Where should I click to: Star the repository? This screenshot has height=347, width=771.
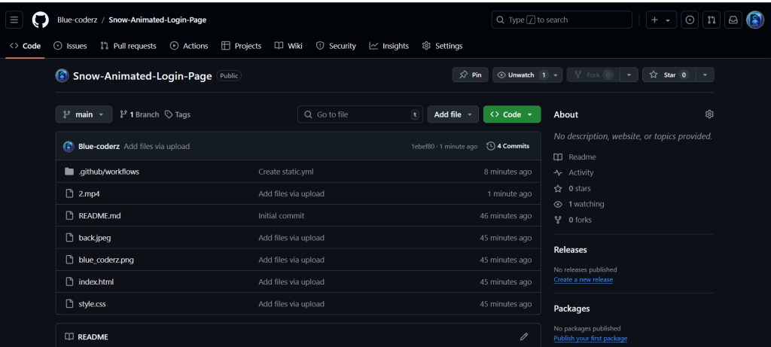tap(669, 75)
